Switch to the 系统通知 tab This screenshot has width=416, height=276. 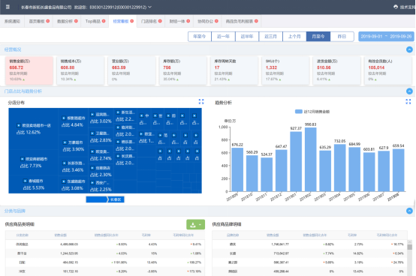[12, 21]
